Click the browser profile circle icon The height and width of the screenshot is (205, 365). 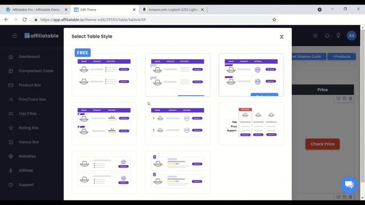coord(319,10)
